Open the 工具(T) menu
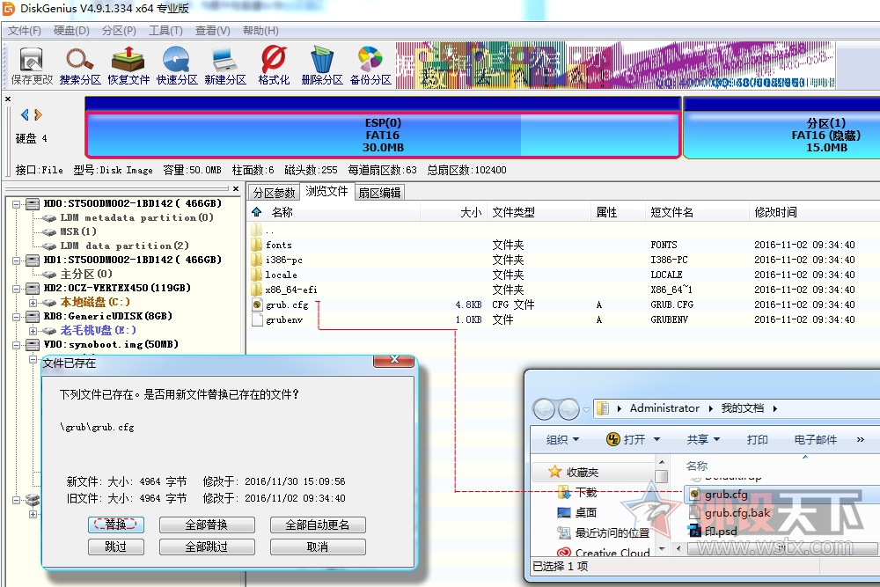Screen dimensions: 880x587 (x=165, y=30)
